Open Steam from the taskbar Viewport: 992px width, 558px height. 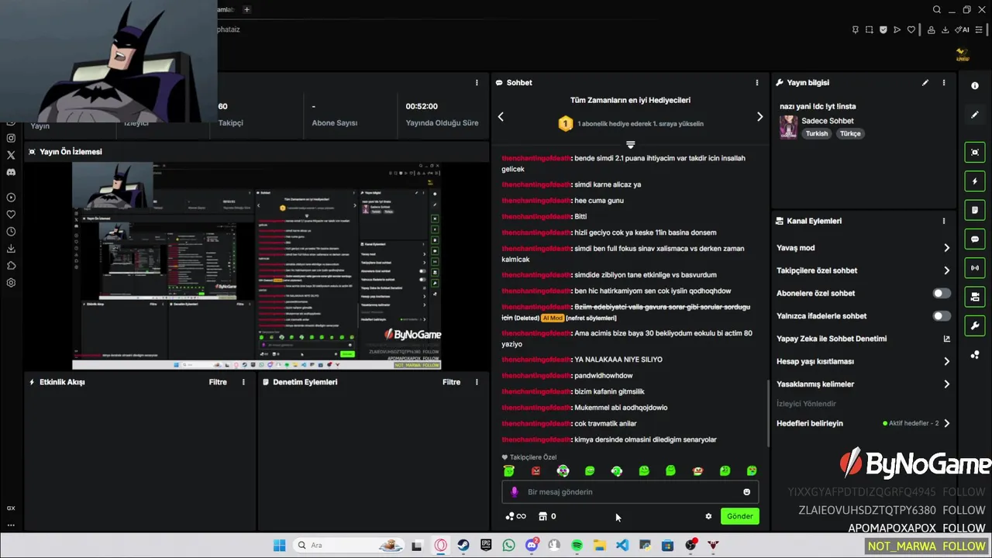(463, 546)
